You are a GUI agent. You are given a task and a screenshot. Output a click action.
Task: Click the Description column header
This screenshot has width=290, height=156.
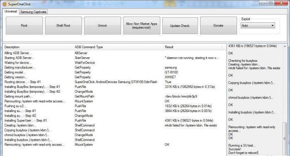click(x=38, y=47)
